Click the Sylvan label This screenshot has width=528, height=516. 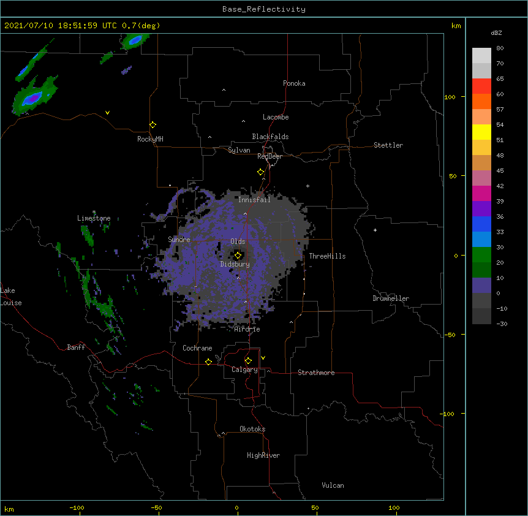click(x=239, y=150)
